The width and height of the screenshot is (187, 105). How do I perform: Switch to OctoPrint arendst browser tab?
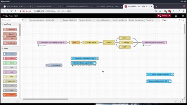[108, 6]
